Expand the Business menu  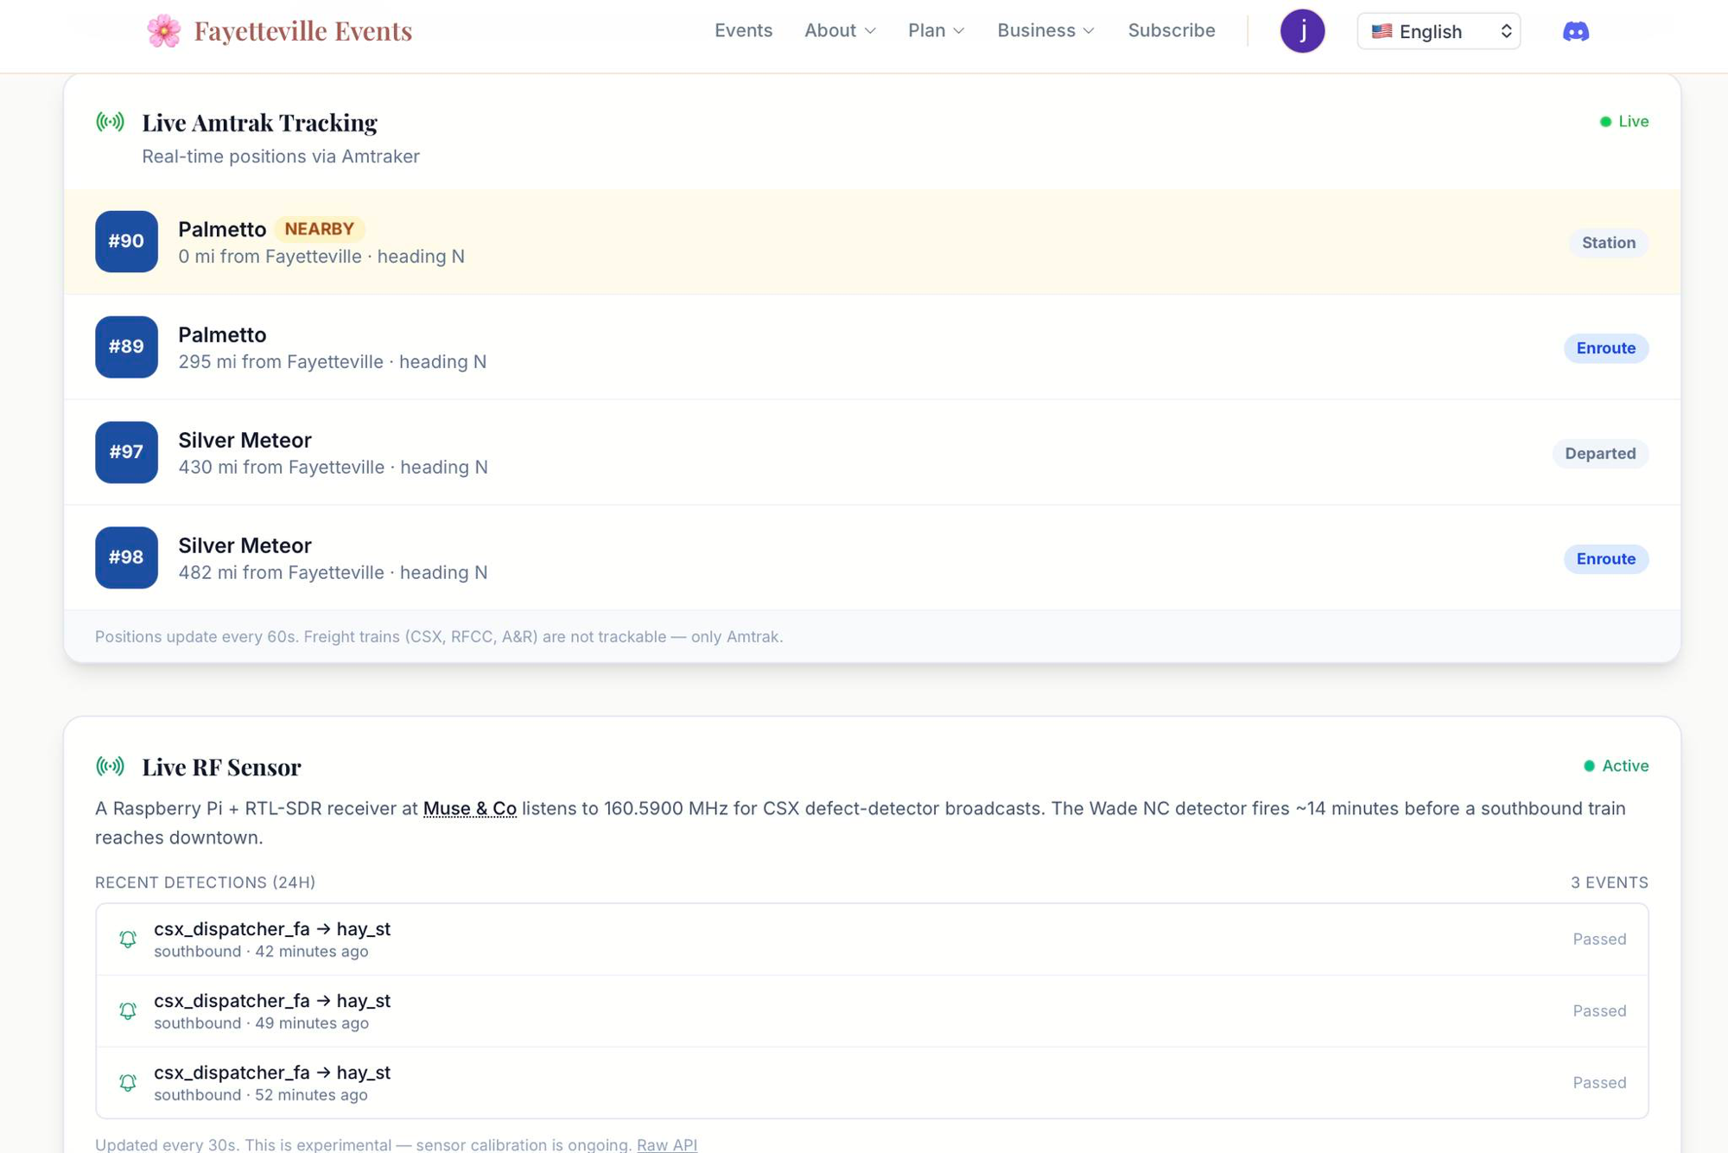(1045, 31)
